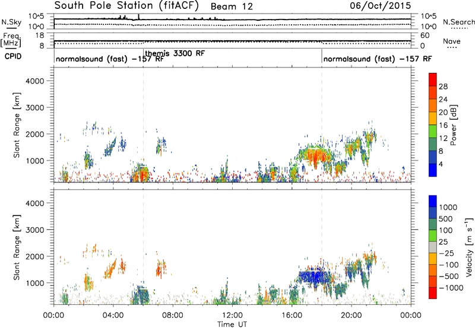
Task: Click the red -1000 m/s velocity color band
Action: [433, 293]
